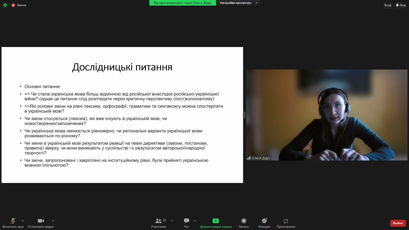Open the Participants panel
Image resolution: width=409 pixels, height=230 pixels.
[158, 223]
